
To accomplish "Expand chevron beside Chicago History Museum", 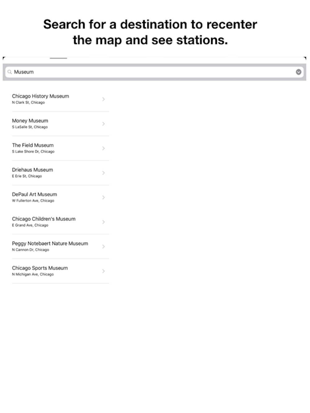I will coord(104,99).
